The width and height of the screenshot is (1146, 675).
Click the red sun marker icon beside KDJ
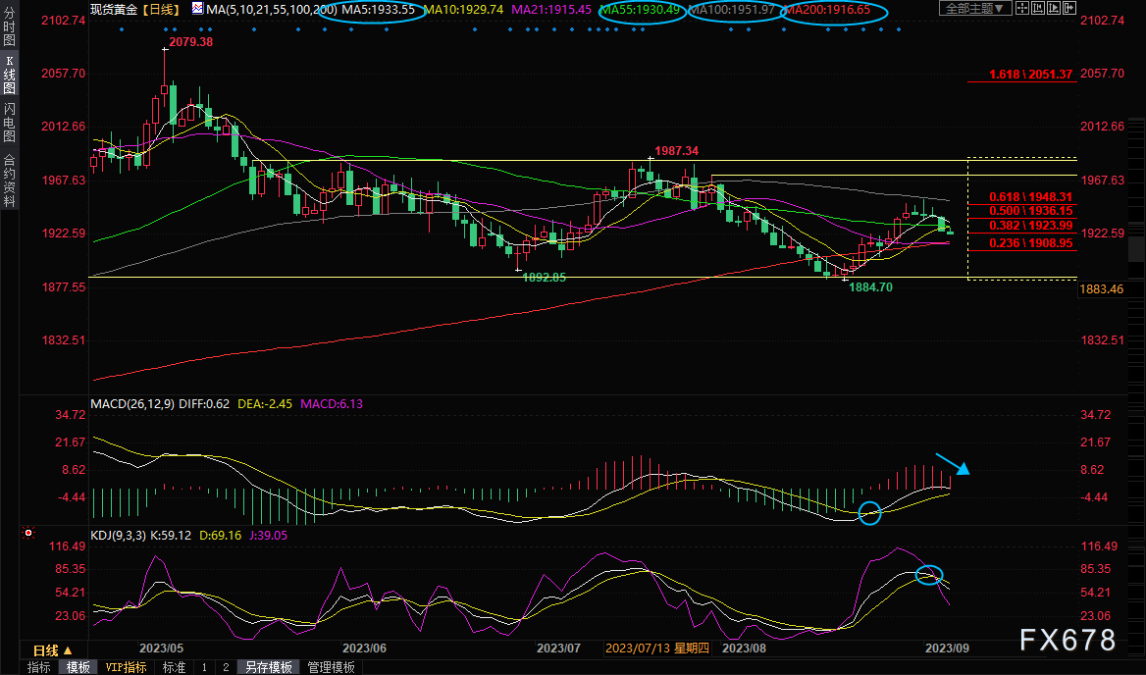click(x=27, y=533)
